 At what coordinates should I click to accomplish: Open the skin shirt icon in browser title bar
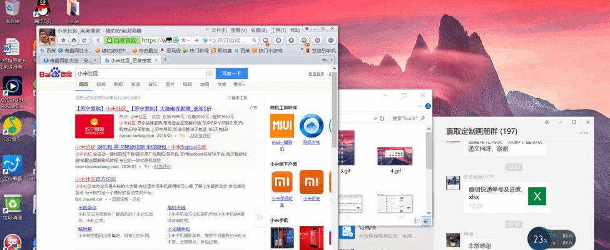pos(307,29)
